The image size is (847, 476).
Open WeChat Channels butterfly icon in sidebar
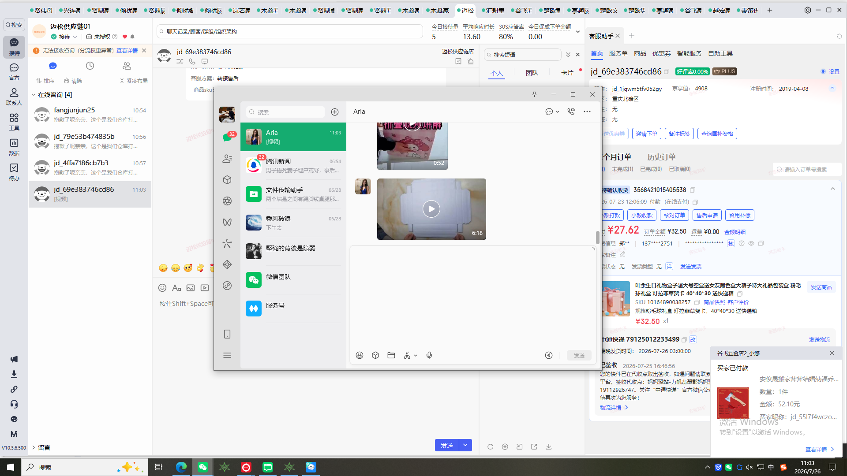227,222
